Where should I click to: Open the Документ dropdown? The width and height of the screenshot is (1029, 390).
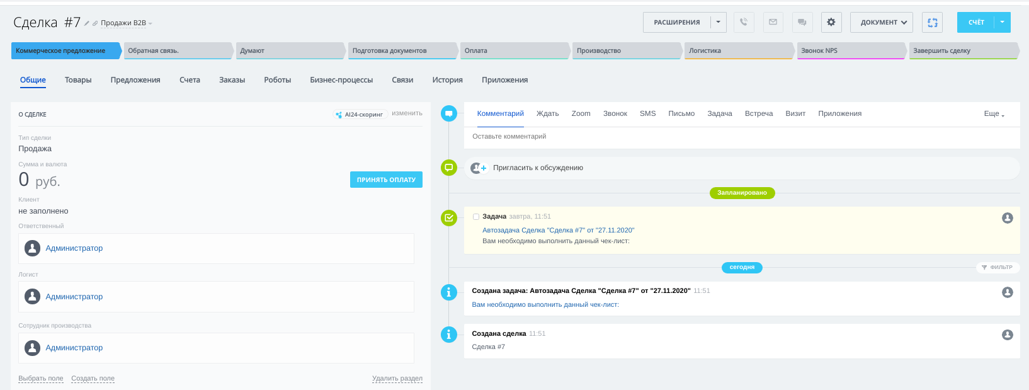(x=882, y=22)
